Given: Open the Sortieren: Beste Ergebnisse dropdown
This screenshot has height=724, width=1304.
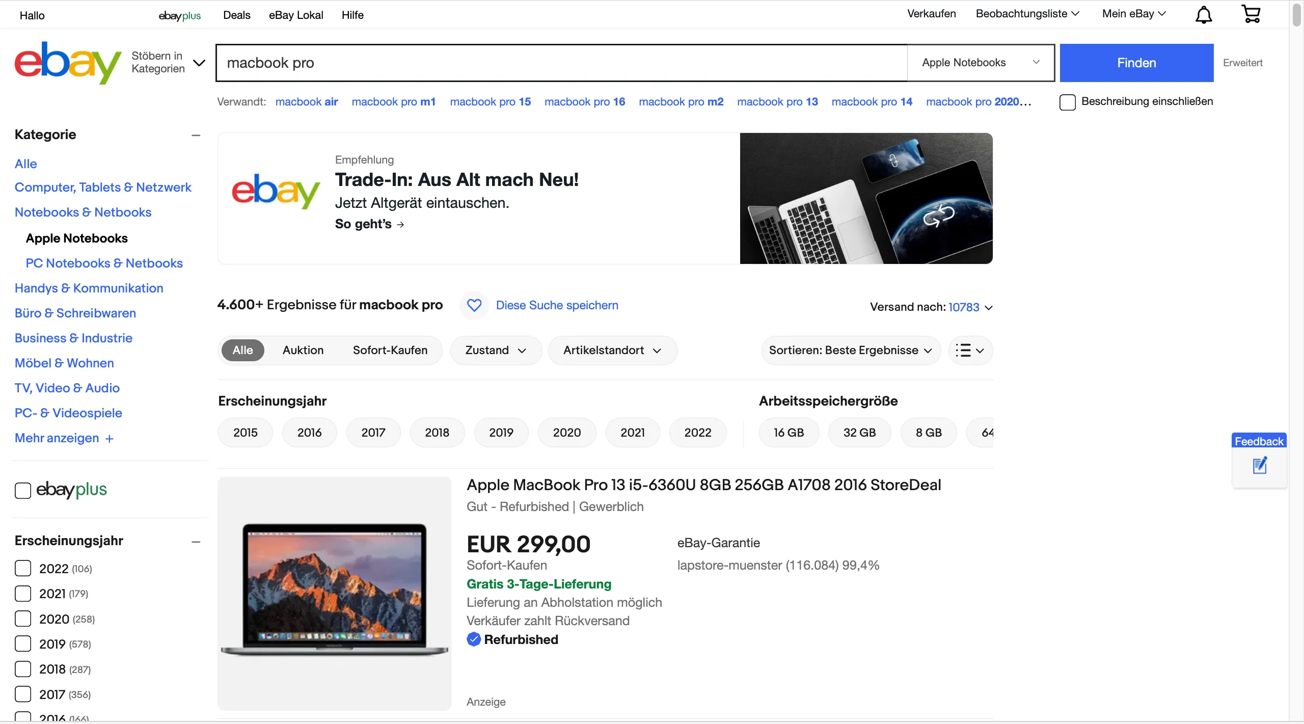Looking at the screenshot, I should click(850, 351).
